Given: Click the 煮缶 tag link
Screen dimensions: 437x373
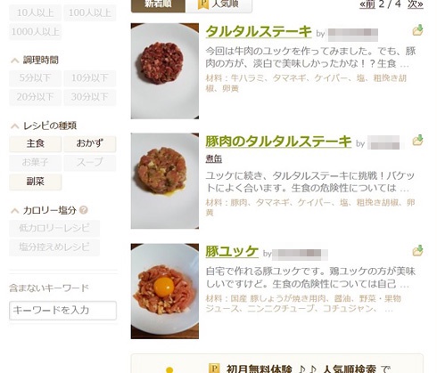Looking at the screenshot, I should (214, 159).
